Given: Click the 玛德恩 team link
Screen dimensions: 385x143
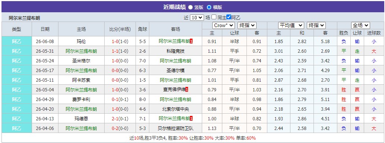Looking at the screenshot, I should click(x=81, y=119).
